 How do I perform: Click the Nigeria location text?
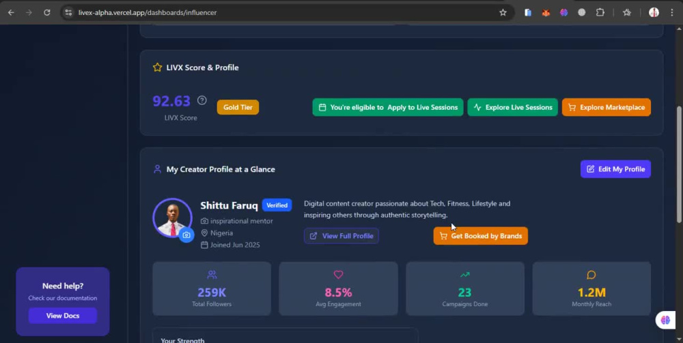[x=222, y=233]
